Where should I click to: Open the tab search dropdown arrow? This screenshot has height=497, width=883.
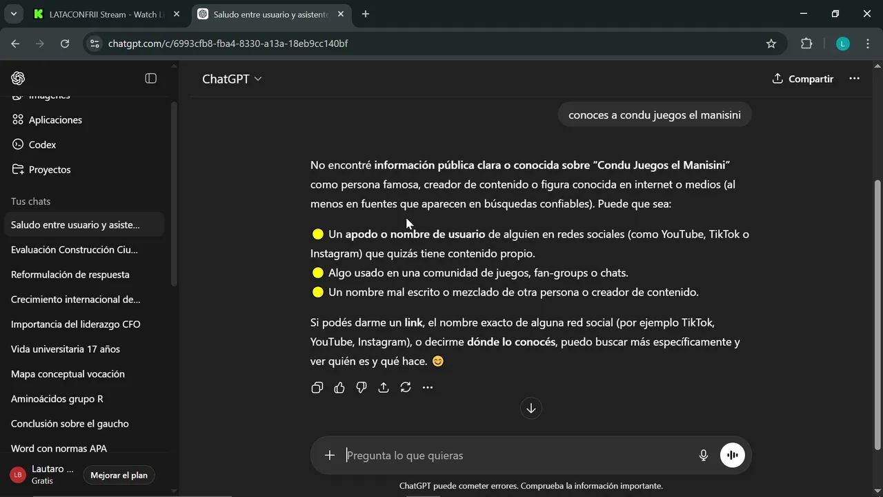coord(13,14)
